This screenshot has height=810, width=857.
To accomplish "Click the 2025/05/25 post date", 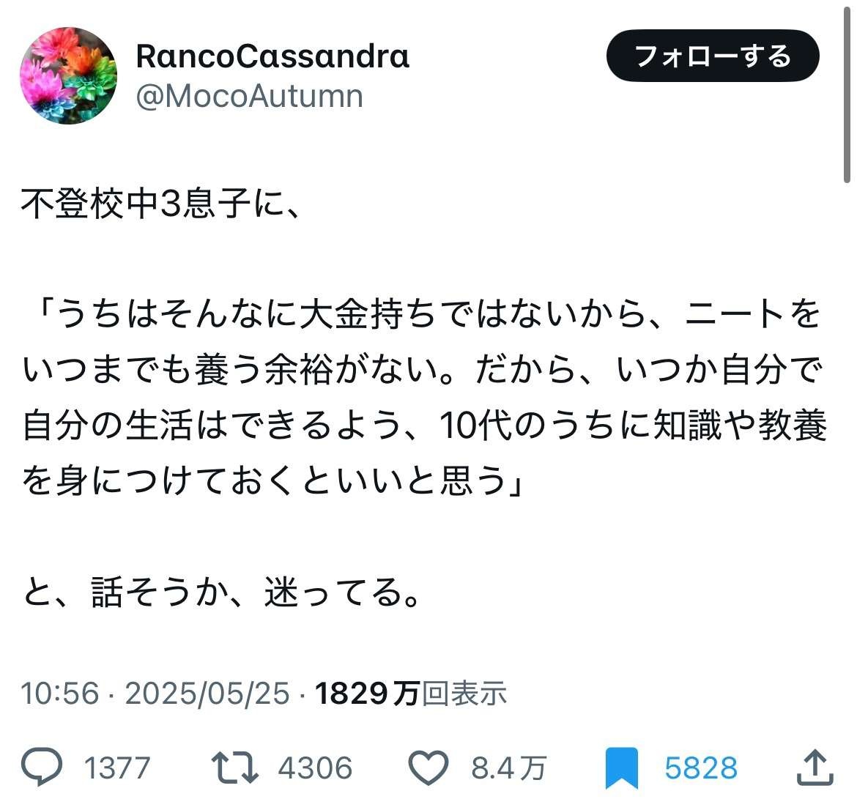I will (x=207, y=693).
